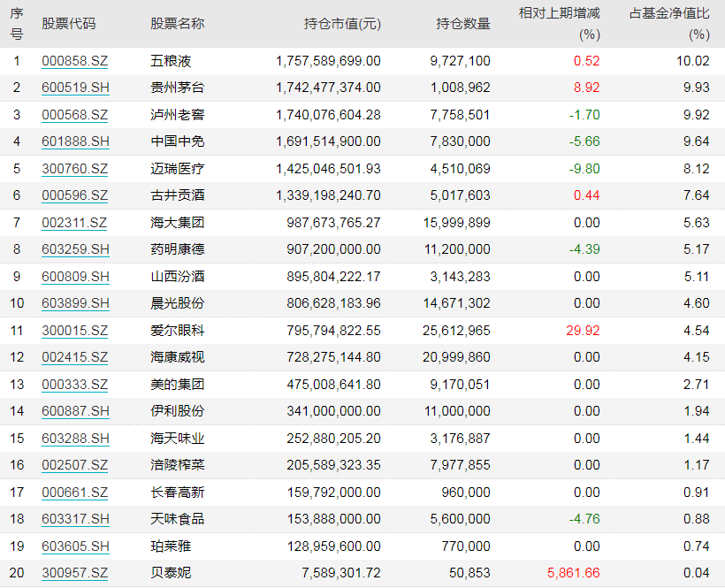
Task: Click stock code 600887.SH
Action: [x=75, y=411]
